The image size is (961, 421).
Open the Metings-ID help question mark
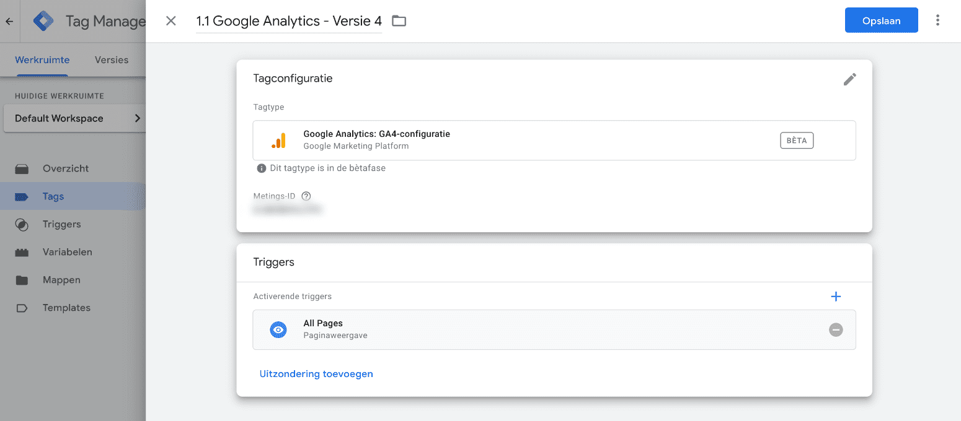click(x=306, y=196)
